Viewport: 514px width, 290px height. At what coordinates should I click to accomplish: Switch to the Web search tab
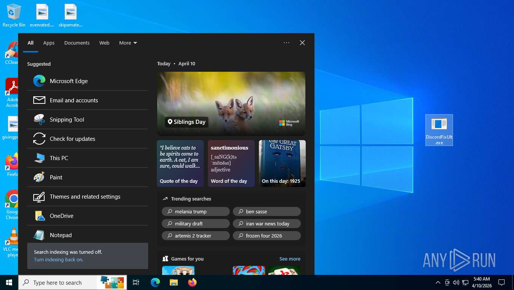coord(104,43)
